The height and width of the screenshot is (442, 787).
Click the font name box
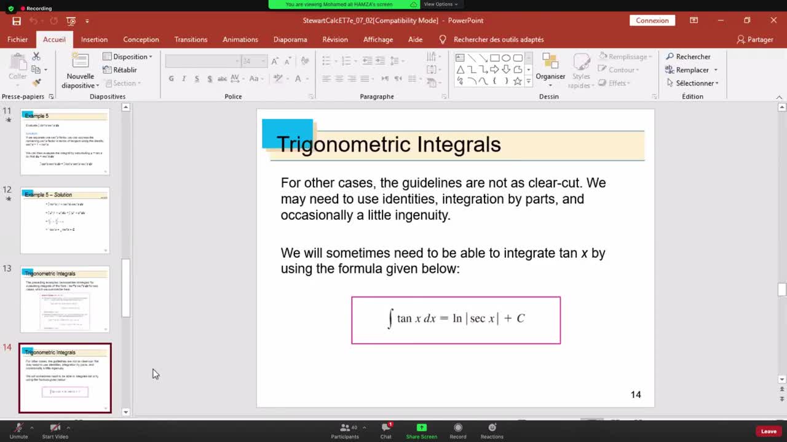(203, 61)
